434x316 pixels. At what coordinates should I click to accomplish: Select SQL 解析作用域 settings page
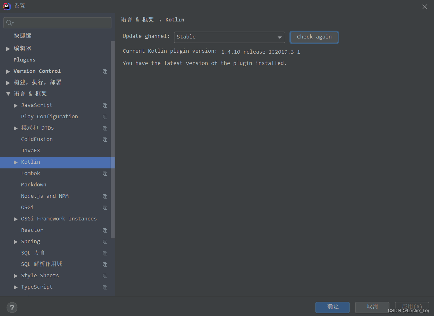[42, 264]
